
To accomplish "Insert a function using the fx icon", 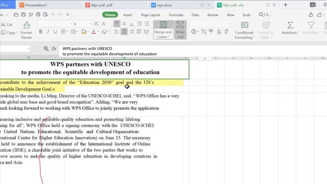I will (54, 49).
